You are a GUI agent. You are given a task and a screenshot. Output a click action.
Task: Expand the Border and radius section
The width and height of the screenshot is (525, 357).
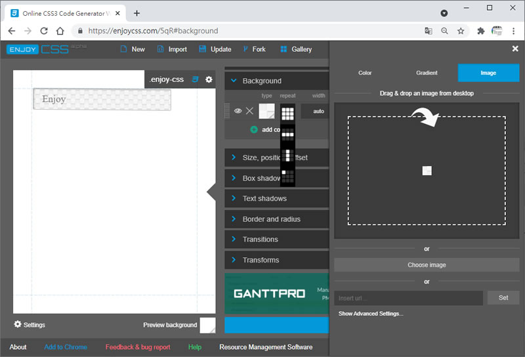click(276, 219)
